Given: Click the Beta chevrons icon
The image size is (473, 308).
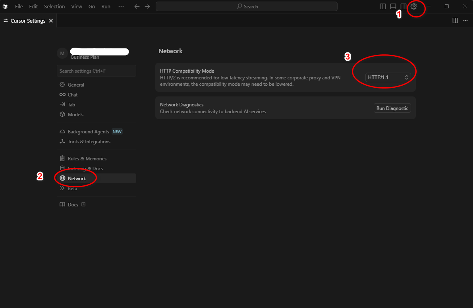Looking at the screenshot, I should coord(62,189).
